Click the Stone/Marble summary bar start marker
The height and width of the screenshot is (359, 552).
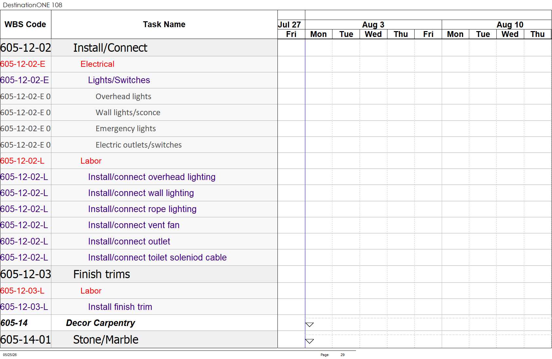pyautogui.click(x=310, y=341)
